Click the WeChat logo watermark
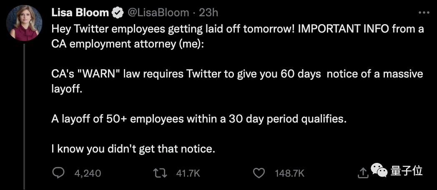This screenshot has height=190, width=437. (x=379, y=171)
